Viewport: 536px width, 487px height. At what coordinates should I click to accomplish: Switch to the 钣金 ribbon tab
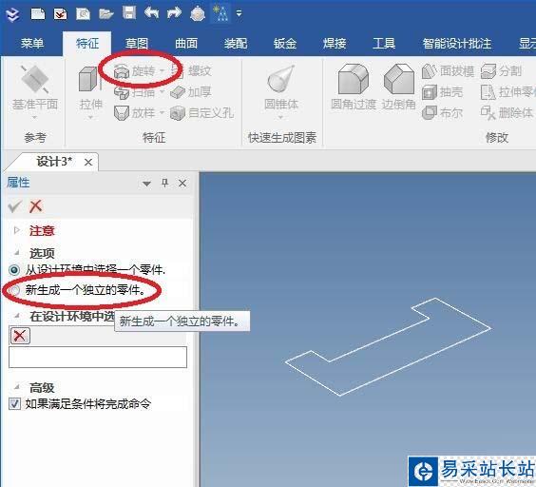coord(285,44)
